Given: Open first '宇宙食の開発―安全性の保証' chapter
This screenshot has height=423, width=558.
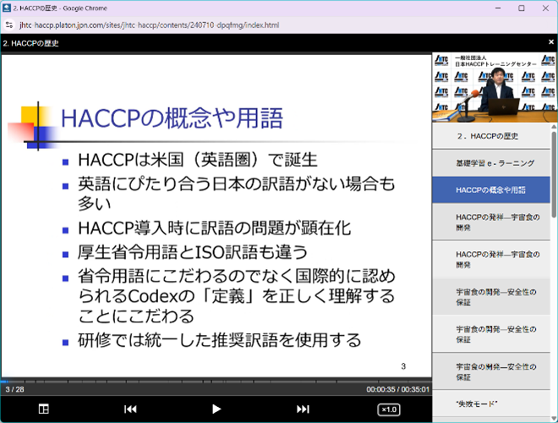Looking at the screenshot, I should (x=491, y=297).
